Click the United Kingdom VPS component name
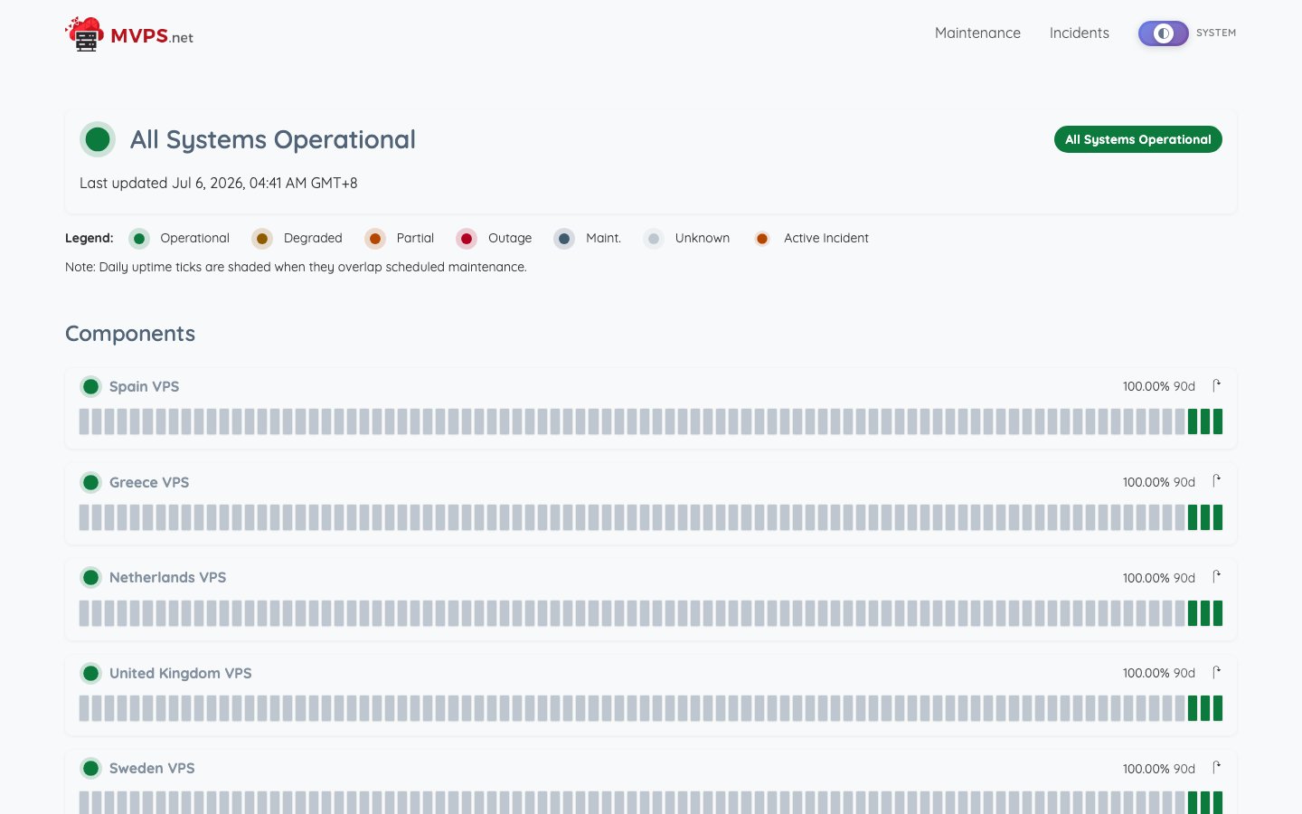The image size is (1302, 814). pos(180,673)
